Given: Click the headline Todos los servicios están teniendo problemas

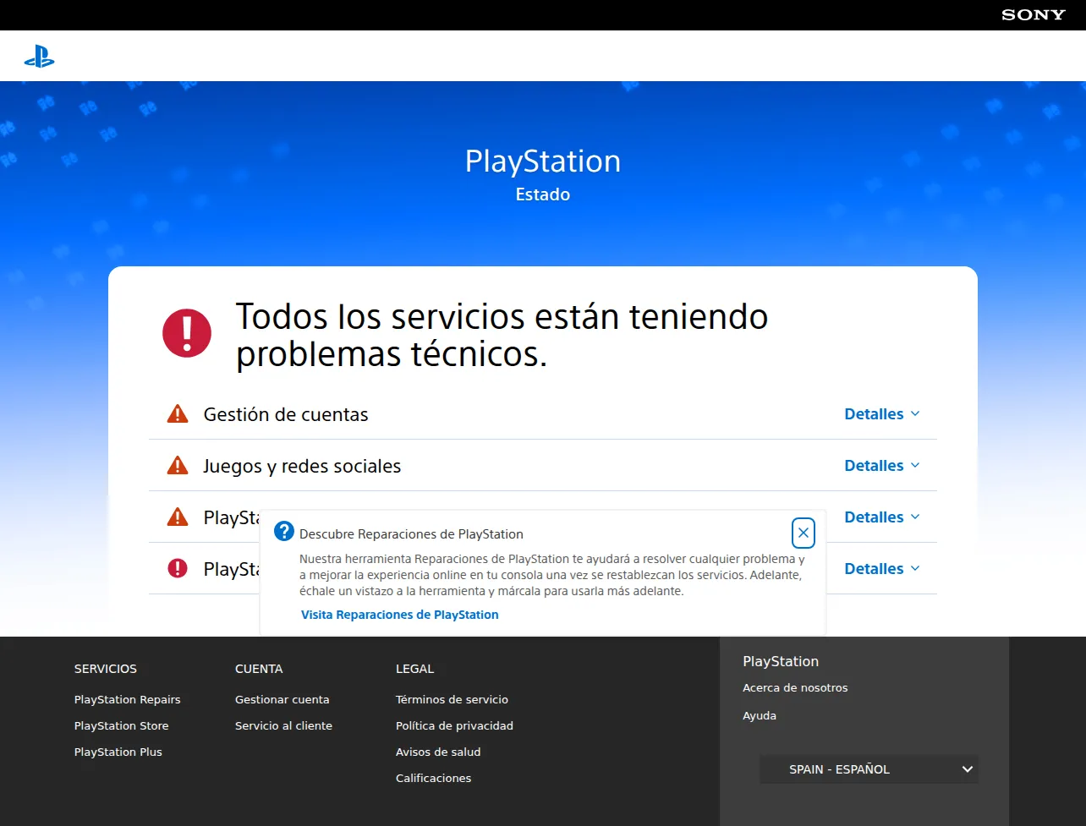Looking at the screenshot, I should (x=502, y=335).
